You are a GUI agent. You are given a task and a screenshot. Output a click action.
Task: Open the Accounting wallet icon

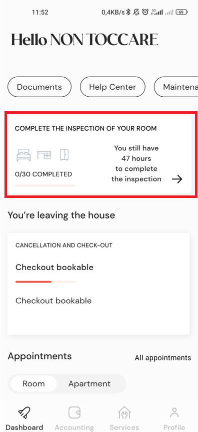pos(74,413)
